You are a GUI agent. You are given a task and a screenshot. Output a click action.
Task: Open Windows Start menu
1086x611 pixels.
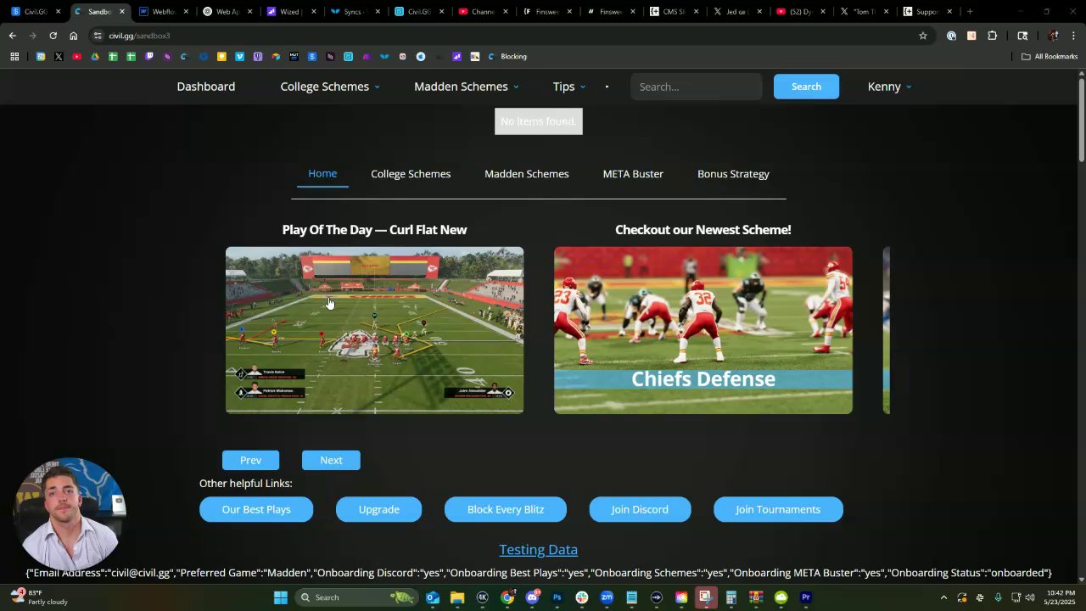point(280,597)
